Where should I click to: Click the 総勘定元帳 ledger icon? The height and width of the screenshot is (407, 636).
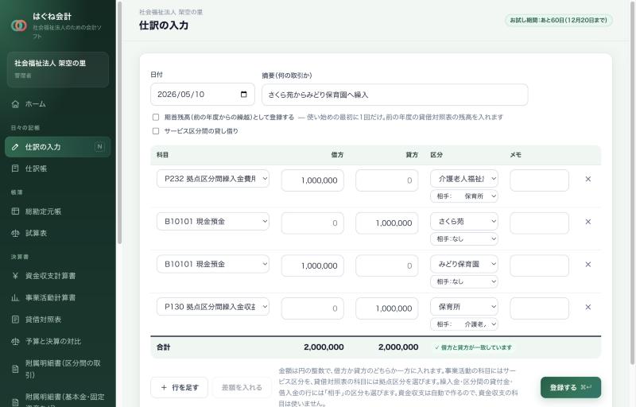15,211
